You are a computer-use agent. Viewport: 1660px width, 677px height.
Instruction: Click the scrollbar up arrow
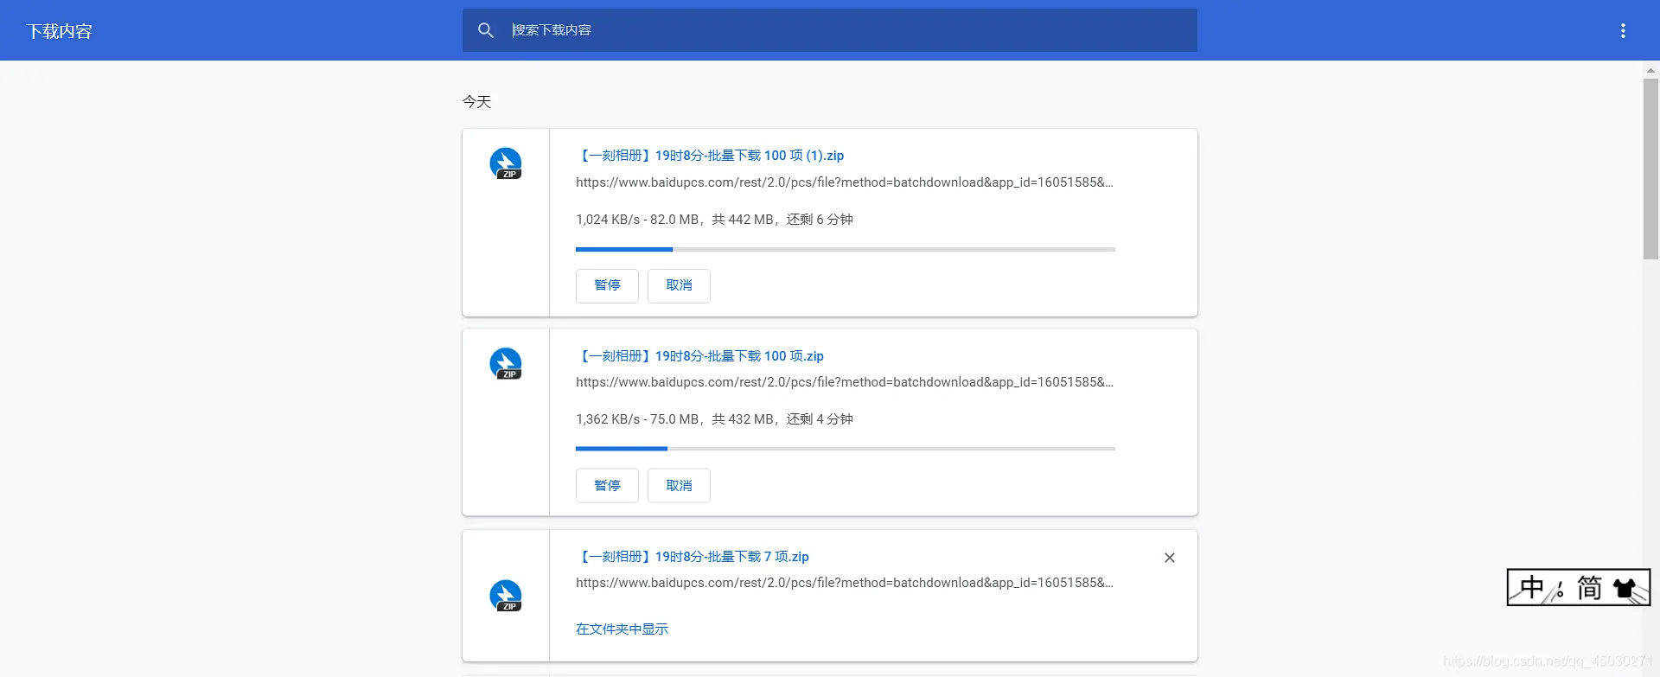point(1650,70)
